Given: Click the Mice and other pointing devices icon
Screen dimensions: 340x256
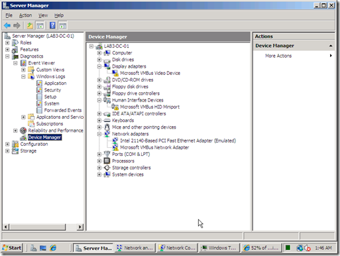Looking at the screenshot, I should pyautogui.click(x=107, y=127).
